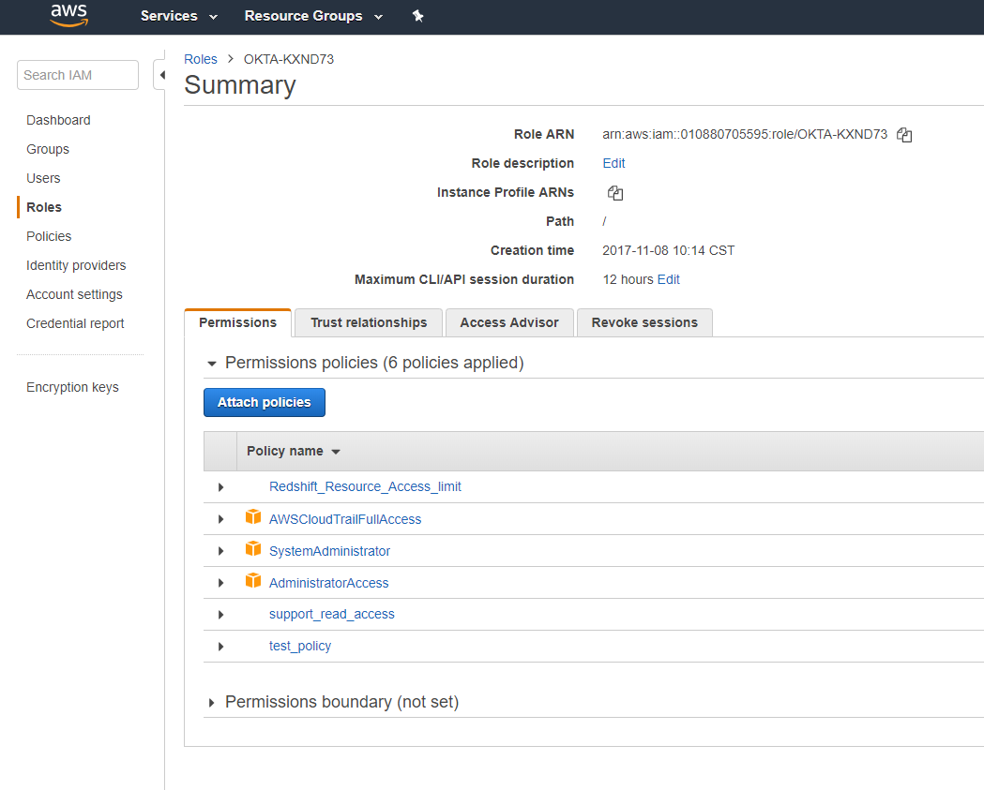
Task: Switch to the Trust relationships tab
Action: click(x=369, y=322)
